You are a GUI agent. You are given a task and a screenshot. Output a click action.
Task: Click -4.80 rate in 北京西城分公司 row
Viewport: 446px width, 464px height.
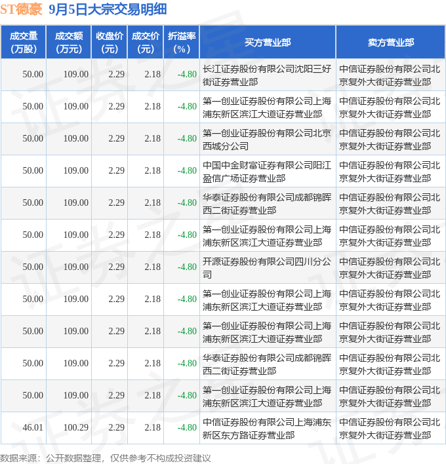click(x=187, y=138)
